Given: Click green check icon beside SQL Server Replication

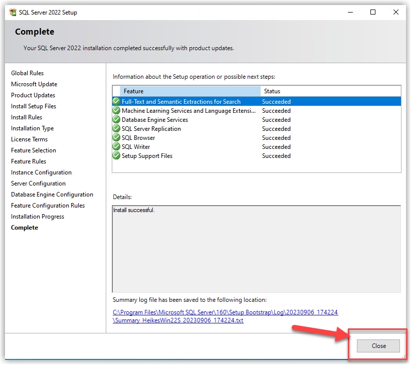Looking at the screenshot, I should pos(116,129).
